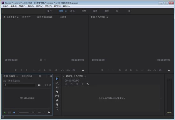Play in Program monitor
This screenshot has width=175, height=120.
point(131,70)
